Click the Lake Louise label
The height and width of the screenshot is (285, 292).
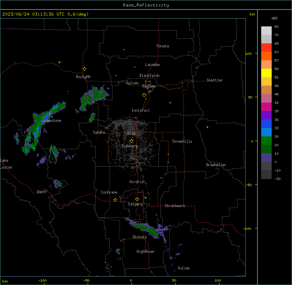click(x=6, y=164)
